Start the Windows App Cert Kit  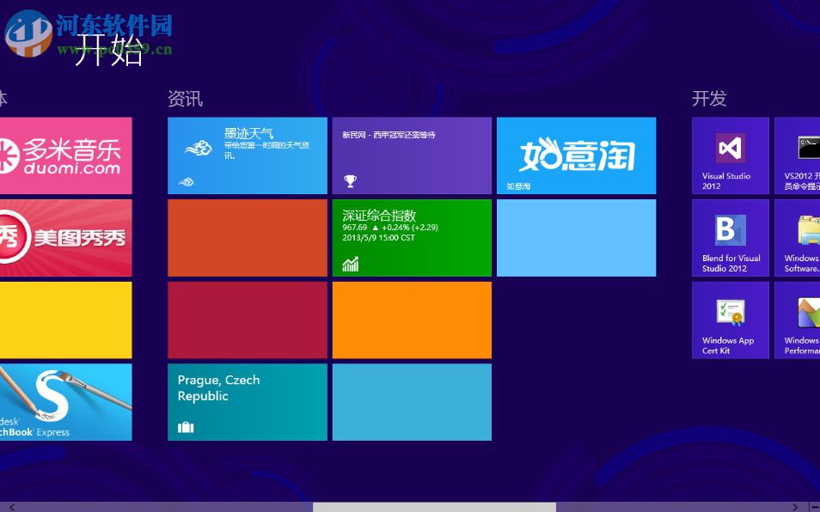pyautogui.click(x=729, y=320)
